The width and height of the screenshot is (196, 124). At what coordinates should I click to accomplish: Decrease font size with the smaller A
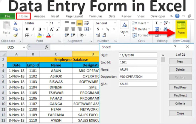tap(58, 29)
